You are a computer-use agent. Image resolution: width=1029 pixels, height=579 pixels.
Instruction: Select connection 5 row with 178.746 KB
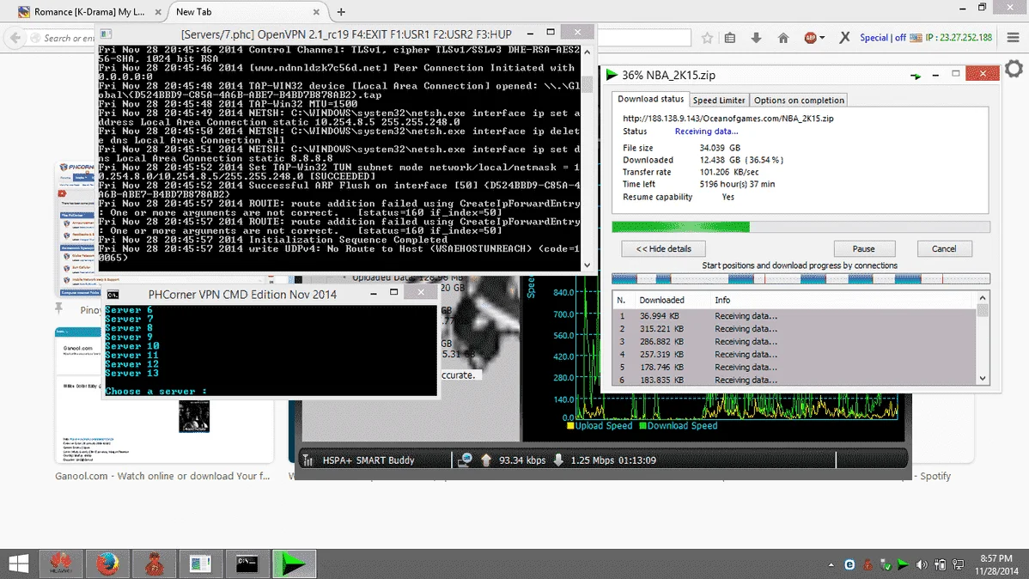pyautogui.click(x=795, y=367)
